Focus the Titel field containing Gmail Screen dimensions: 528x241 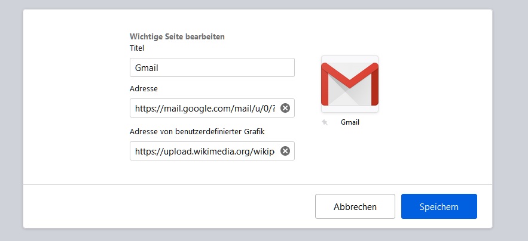pos(212,67)
